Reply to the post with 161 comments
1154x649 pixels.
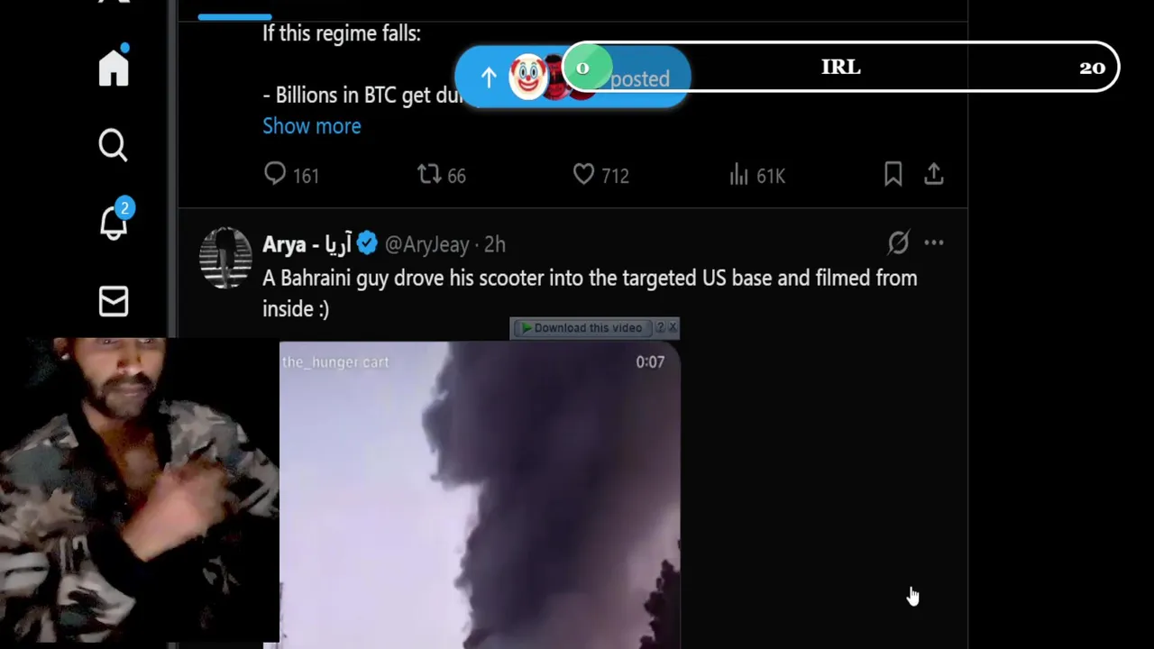point(291,175)
